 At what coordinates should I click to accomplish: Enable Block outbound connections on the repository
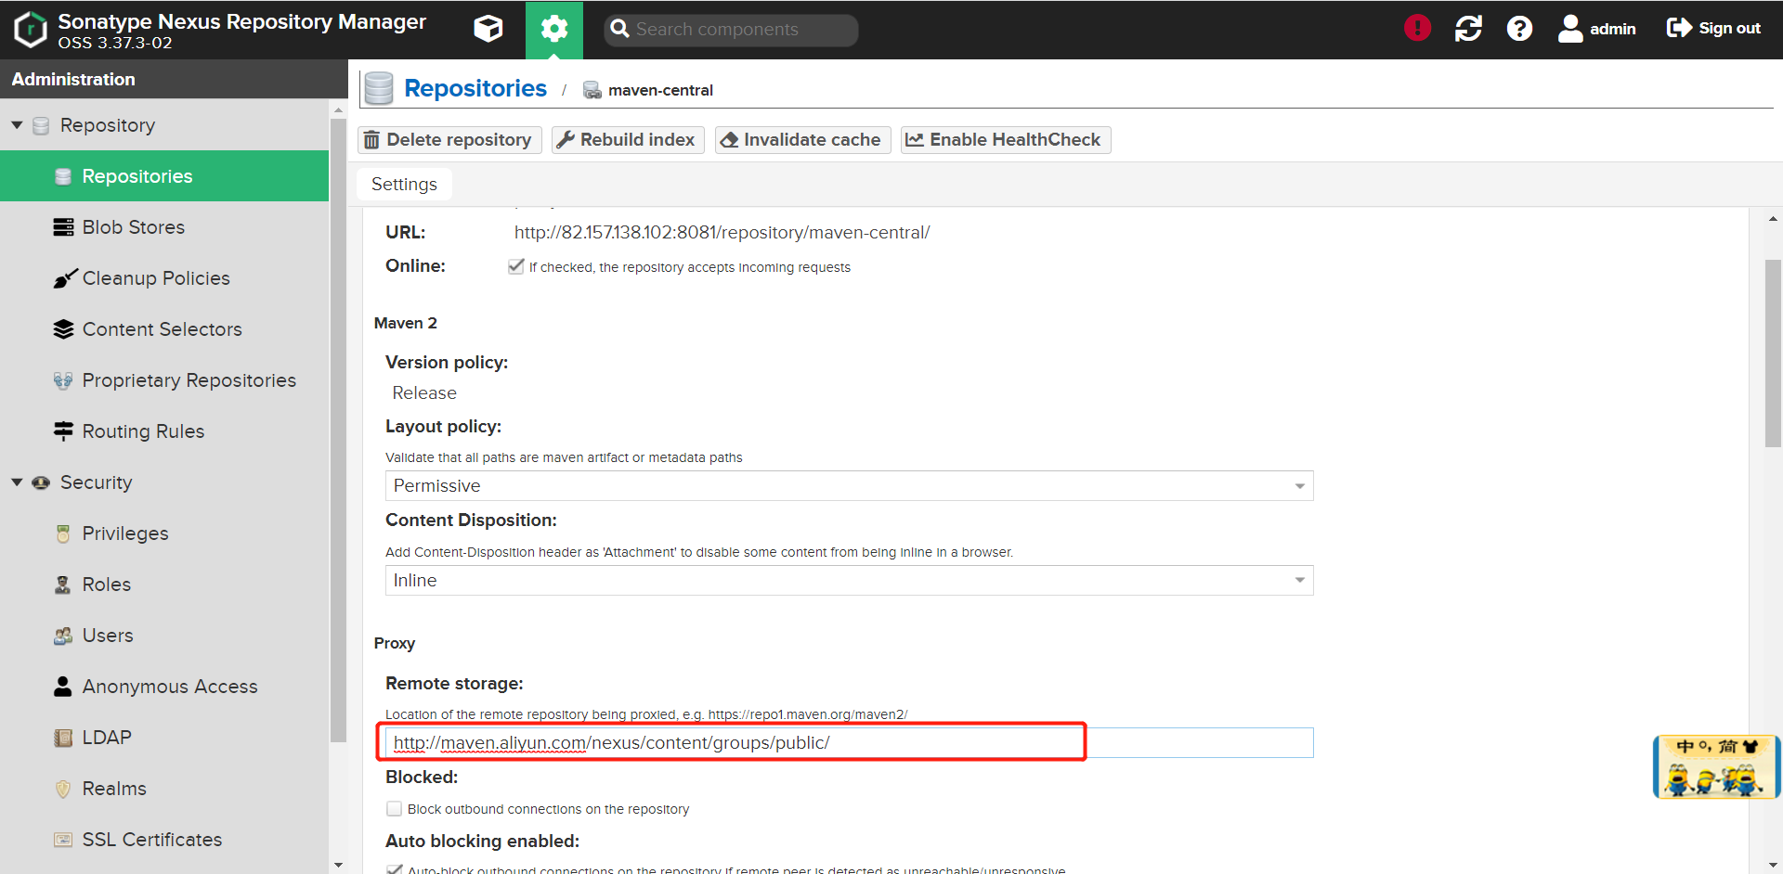[x=394, y=808]
